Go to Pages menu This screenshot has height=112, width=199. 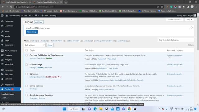pyautogui.click(x=7, y=41)
